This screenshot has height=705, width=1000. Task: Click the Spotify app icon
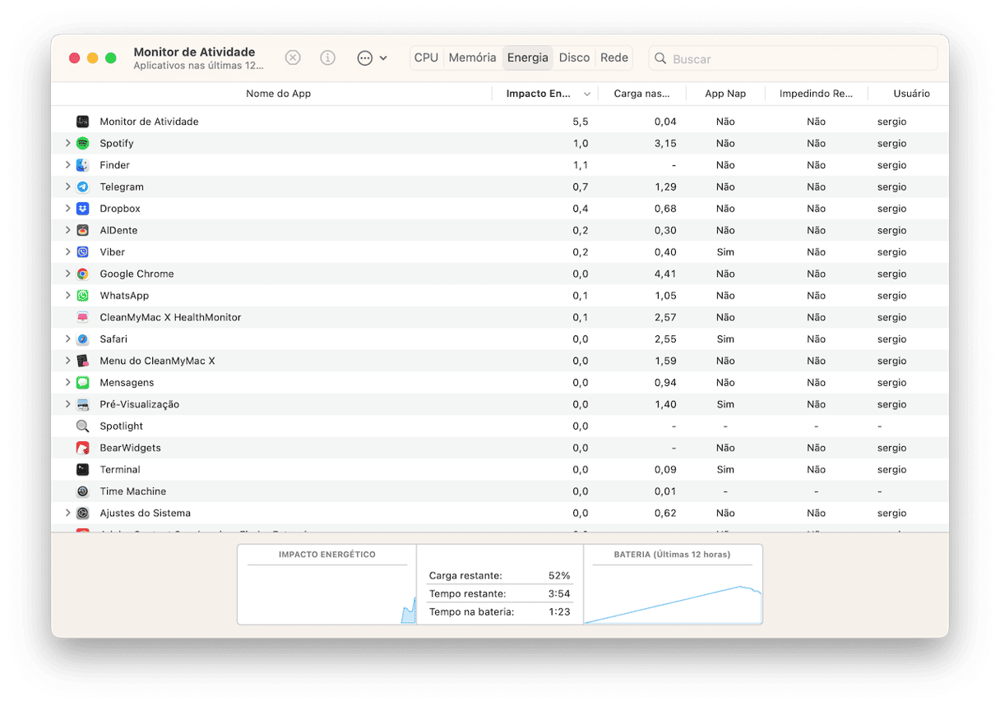(82, 143)
